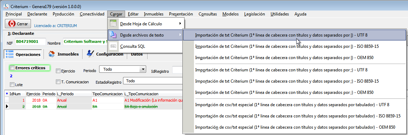Switch to the Configuracion tab
This screenshot has width=408, height=135.
coord(105,54)
